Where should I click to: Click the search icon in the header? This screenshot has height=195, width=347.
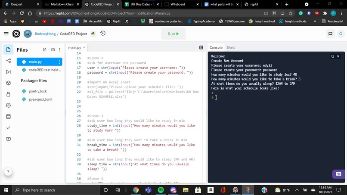(341, 34)
